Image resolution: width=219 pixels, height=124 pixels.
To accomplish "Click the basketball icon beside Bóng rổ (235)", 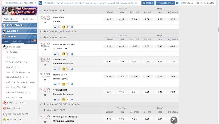I will [x=5, y=108].
